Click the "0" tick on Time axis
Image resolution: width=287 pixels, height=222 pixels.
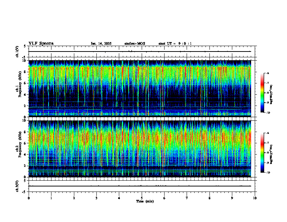point(29,198)
